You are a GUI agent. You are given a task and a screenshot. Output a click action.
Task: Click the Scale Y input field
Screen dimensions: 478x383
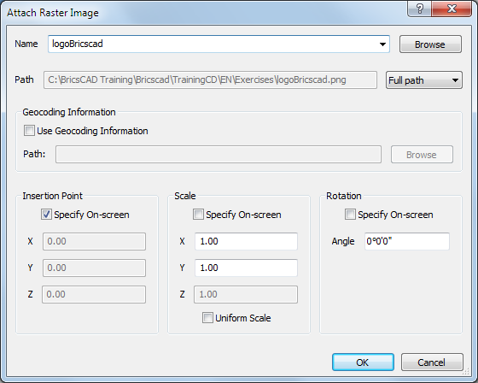246,268
